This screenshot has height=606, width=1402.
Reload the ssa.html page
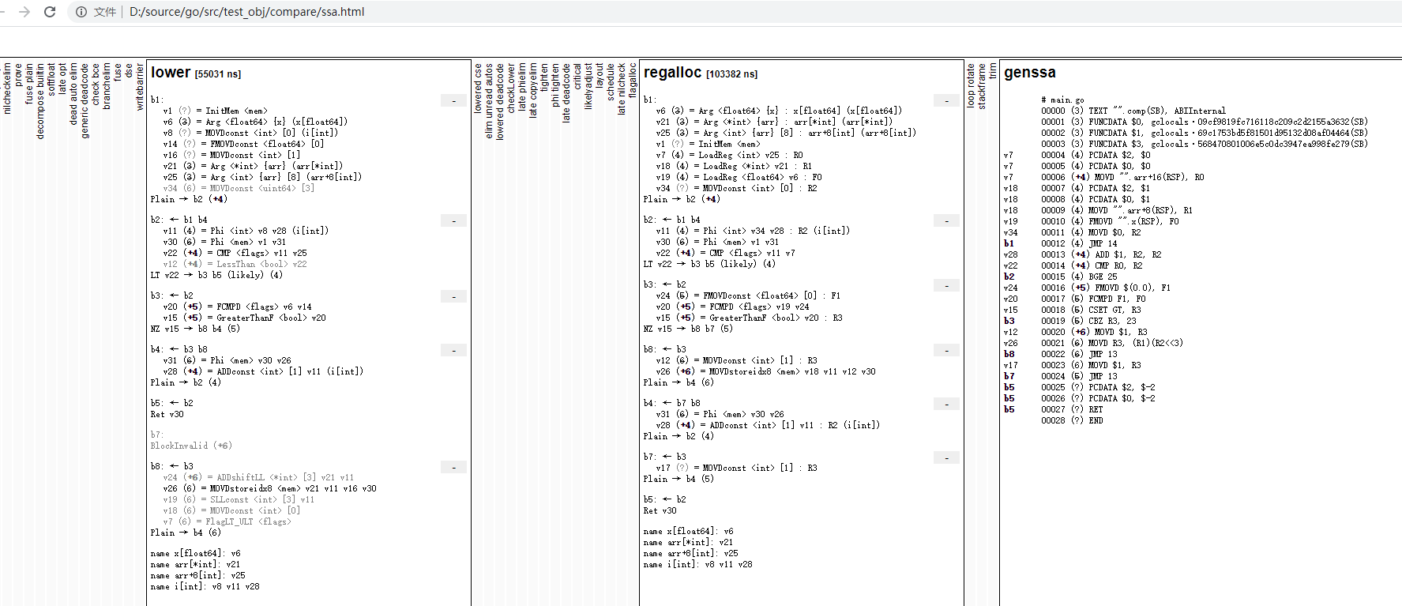(x=50, y=12)
